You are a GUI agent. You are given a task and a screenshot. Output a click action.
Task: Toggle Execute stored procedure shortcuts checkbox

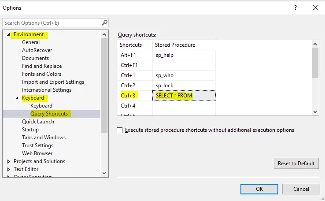coord(120,130)
